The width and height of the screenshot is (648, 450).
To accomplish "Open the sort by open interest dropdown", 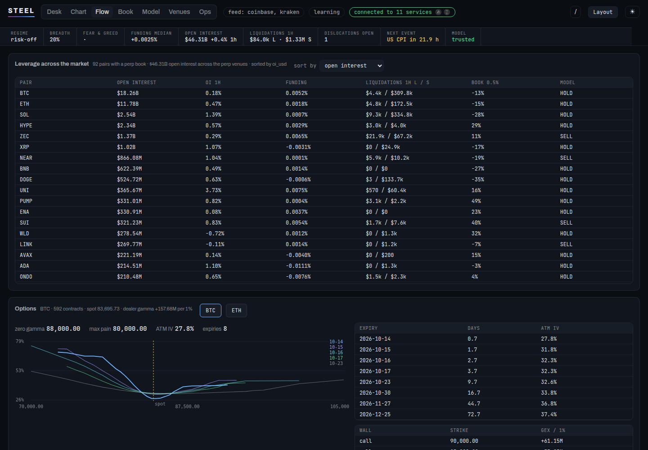I will click(x=351, y=66).
